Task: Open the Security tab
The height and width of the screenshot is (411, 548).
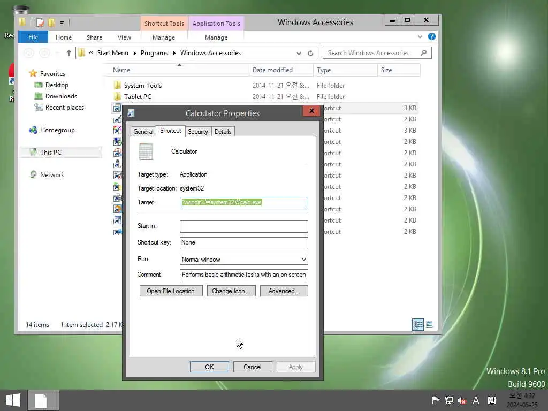Action: tap(198, 132)
